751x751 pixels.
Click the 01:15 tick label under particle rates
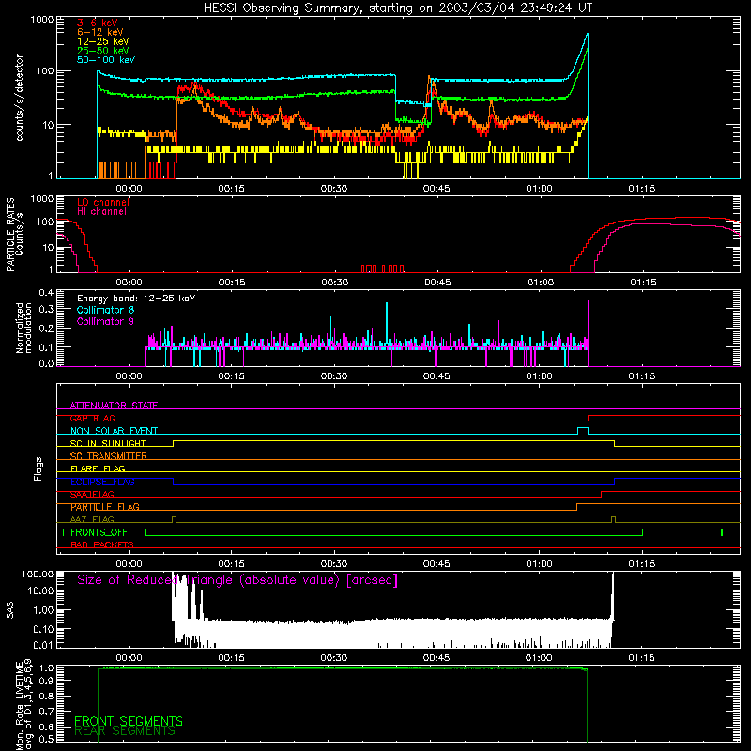(x=643, y=283)
